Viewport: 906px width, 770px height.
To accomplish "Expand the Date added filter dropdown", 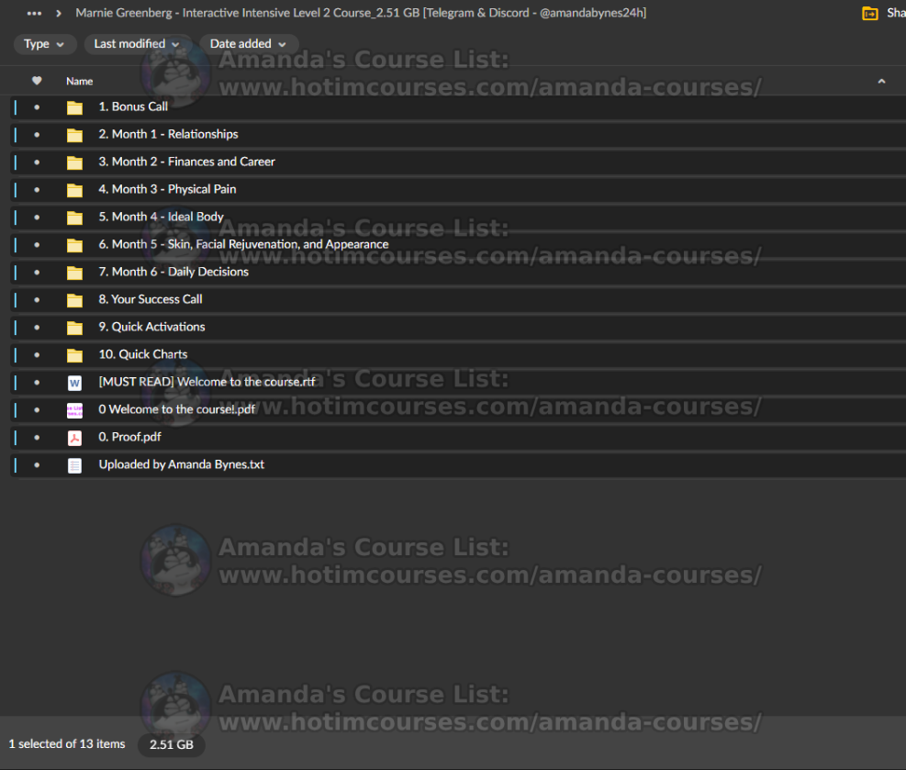I will pyautogui.click(x=248, y=44).
